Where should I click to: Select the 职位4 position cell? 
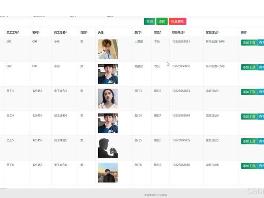point(158,115)
